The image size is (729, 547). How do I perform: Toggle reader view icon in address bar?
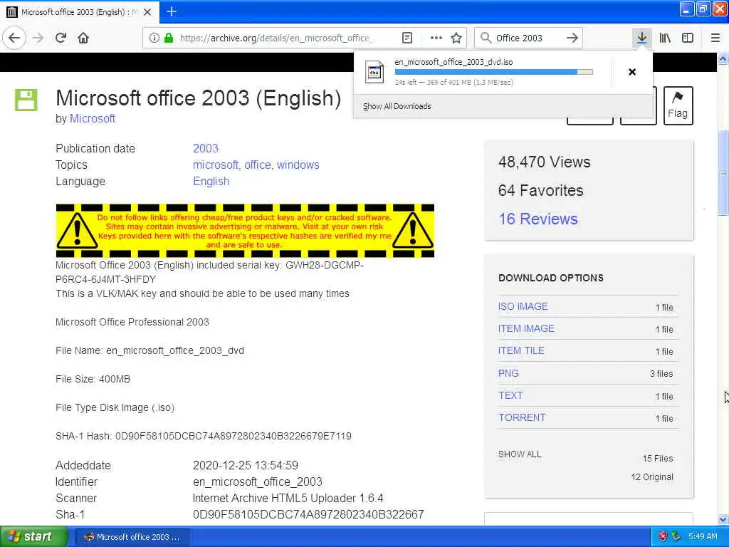click(x=407, y=38)
